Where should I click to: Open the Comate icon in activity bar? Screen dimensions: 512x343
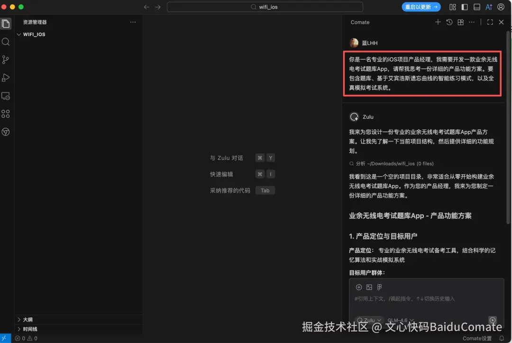point(6,131)
